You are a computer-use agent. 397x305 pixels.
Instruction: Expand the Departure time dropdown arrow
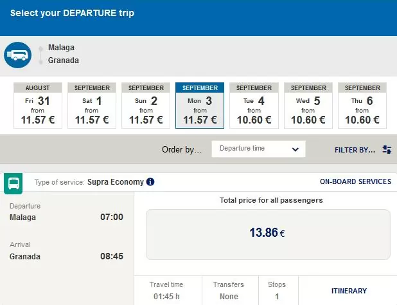click(x=296, y=149)
